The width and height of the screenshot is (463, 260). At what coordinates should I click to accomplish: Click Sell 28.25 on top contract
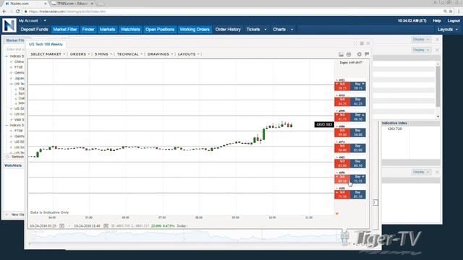(342, 87)
